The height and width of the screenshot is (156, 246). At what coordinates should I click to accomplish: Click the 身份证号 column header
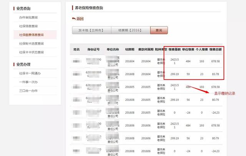click(x=93, y=50)
